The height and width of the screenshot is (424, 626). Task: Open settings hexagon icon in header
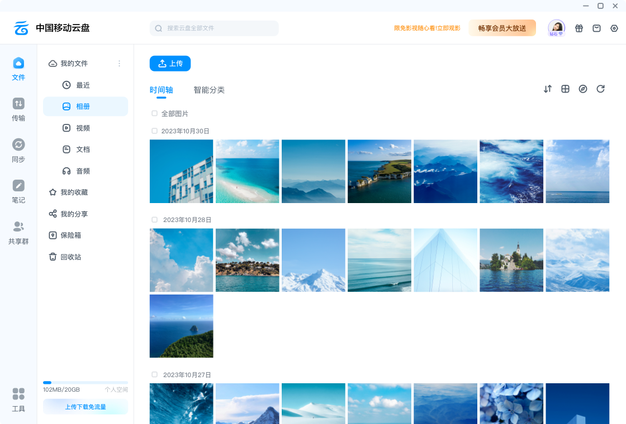(614, 28)
